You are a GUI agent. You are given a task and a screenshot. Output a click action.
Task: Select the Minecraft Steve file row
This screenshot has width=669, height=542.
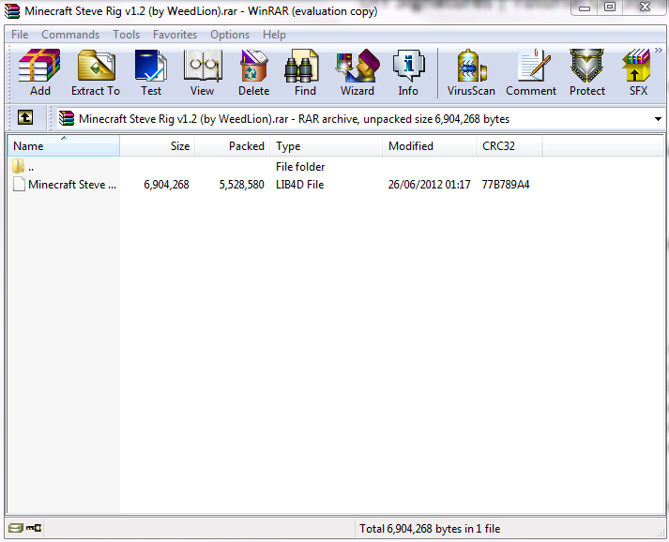[273, 184]
